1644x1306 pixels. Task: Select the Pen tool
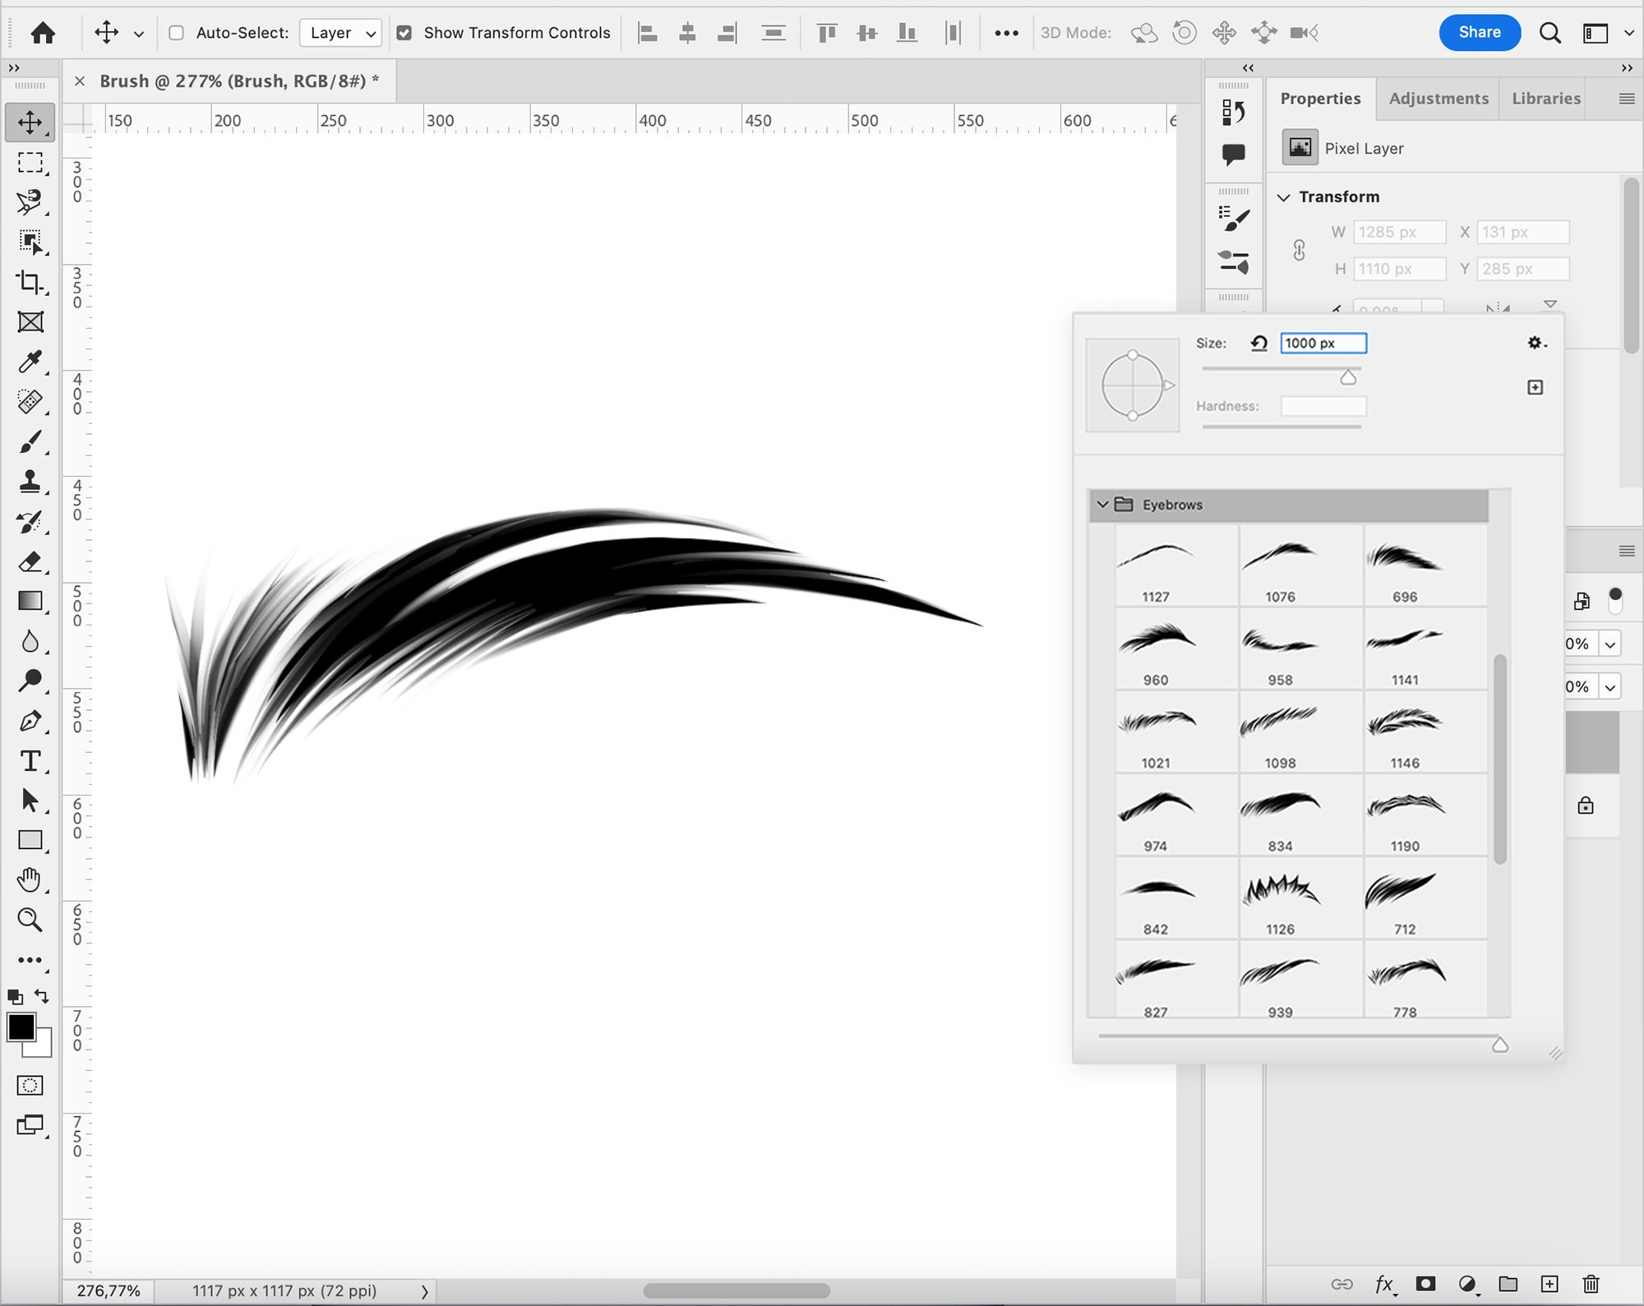click(31, 722)
